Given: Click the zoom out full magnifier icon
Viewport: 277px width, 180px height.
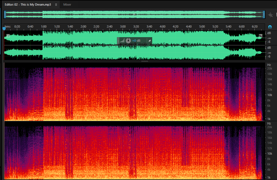Looking at the screenshot, I should [270, 15].
